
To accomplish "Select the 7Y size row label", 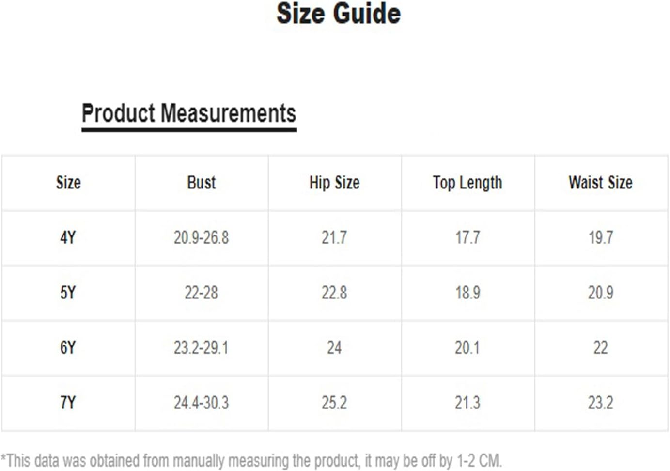I will pyautogui.click(x=68, y=403).
